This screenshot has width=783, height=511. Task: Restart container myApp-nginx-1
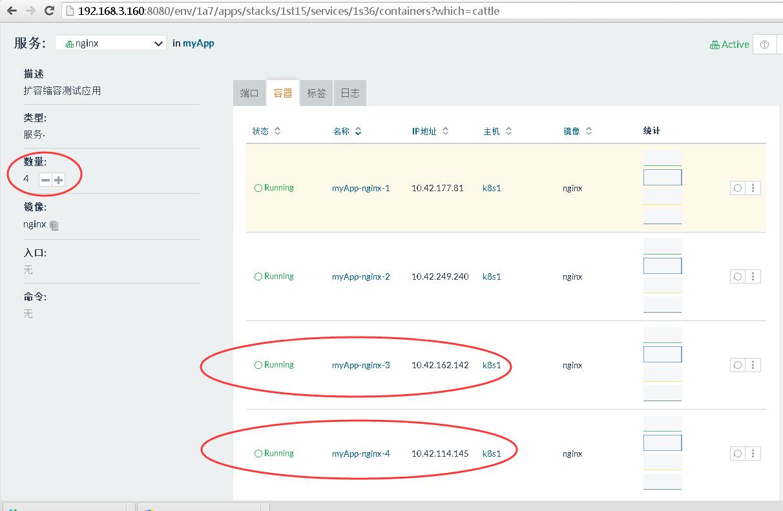click(737, 188)
